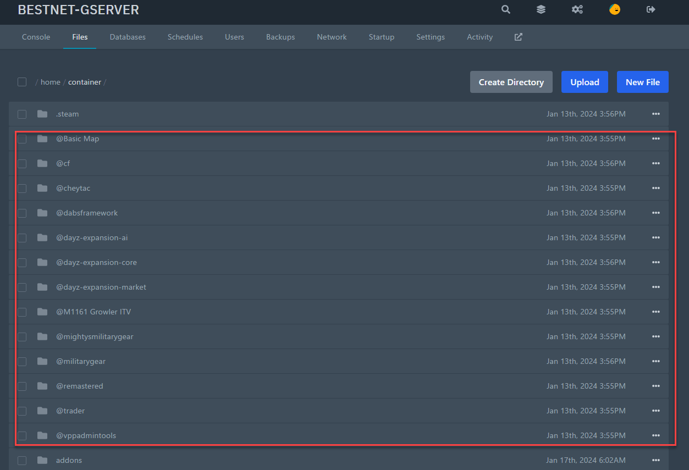This screenshot has width=689, height=470.
Task: Open the @cheytac folder name
Action: click(73, 188)
